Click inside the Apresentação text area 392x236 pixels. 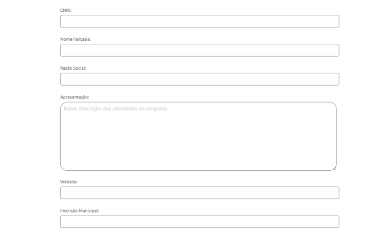pyautogui.click(x=198, y=137)
